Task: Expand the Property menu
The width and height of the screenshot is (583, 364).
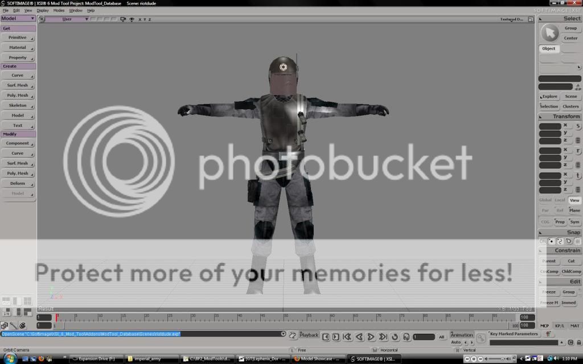Action: (x=18, y=58)
